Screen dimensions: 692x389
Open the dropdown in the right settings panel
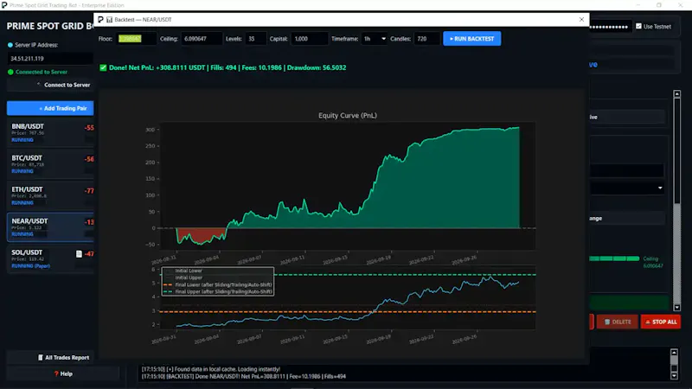click(x=627, y=188)
